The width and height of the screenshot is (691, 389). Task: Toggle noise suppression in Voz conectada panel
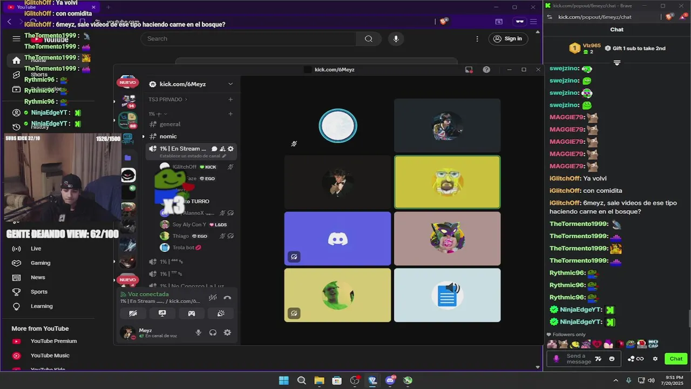213,298
